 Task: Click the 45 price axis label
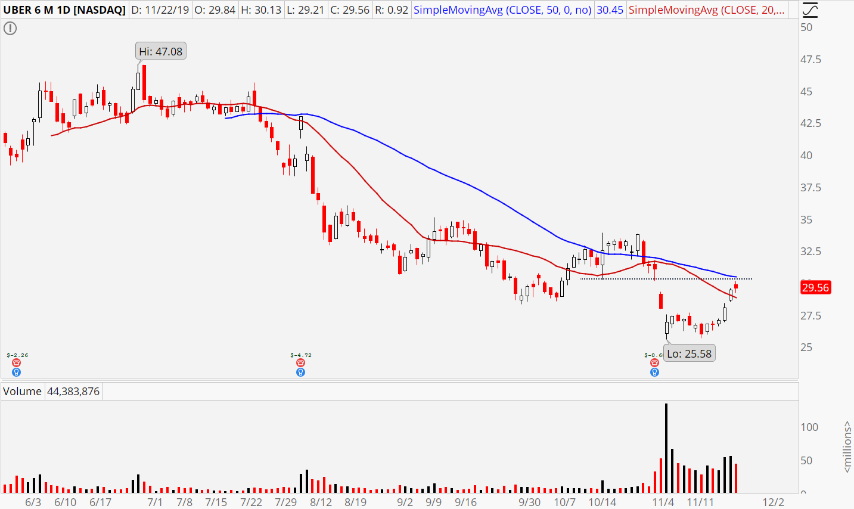[806, 92]
